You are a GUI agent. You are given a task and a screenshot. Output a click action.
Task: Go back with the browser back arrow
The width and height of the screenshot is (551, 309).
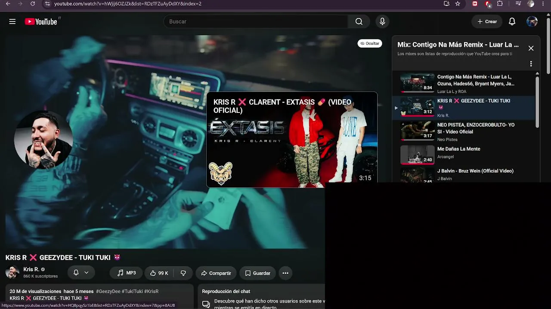click(8, 4)
